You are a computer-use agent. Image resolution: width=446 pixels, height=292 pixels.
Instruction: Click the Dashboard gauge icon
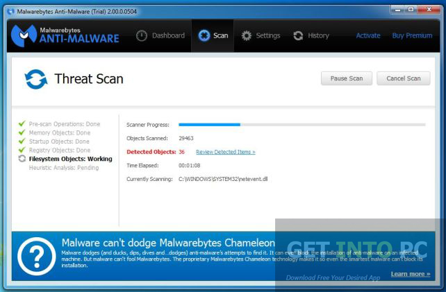point(141,35)
